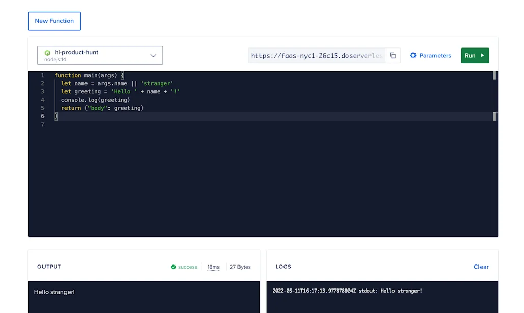Image resolution: width=524 pixels, height=313 pixels.
Task: Click the green success checkmark icon
Action: pyautogui.click(x=173, y=267)
